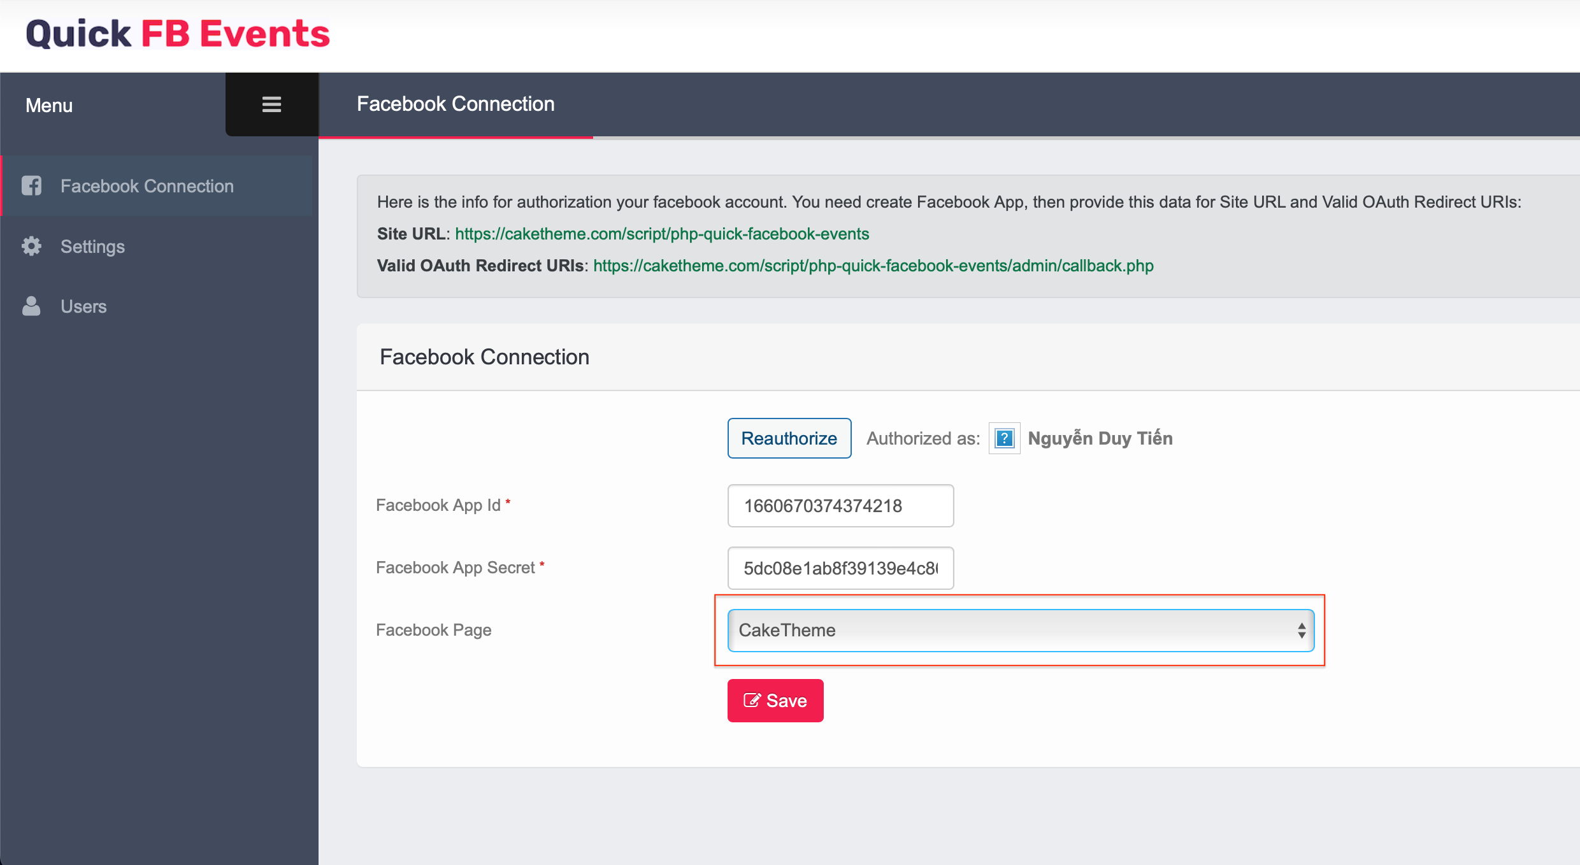This screenshot has width=1580, height=865.
Task: Click the Facebook logo icon in sidebar
Action: click(31, 186)
